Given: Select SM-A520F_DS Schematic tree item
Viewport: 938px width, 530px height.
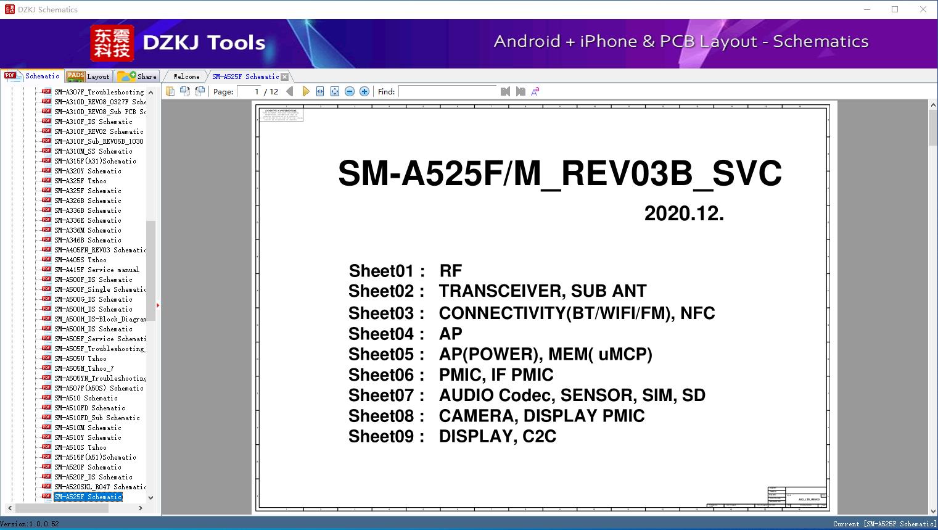Looking at the screenshot, I should [93, 477].
